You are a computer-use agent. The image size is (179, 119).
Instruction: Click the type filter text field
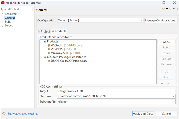[17, 9]
